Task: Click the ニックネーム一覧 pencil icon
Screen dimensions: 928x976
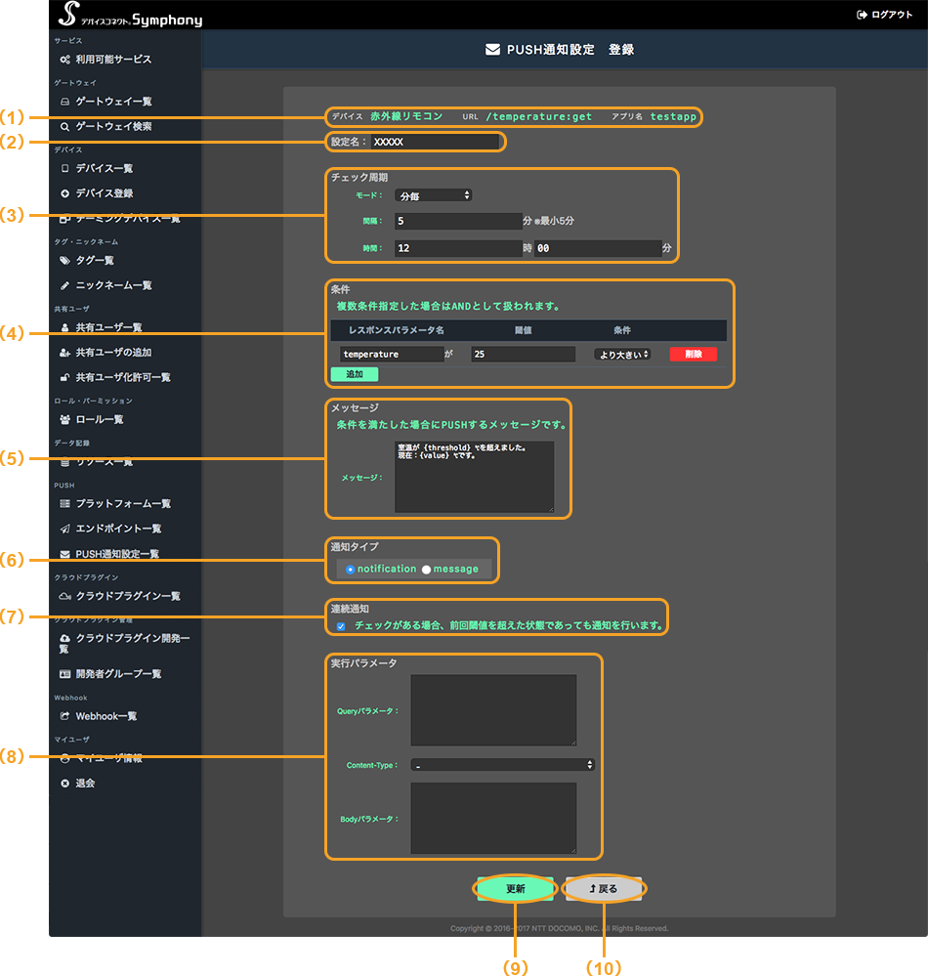Action: point(64,285)
